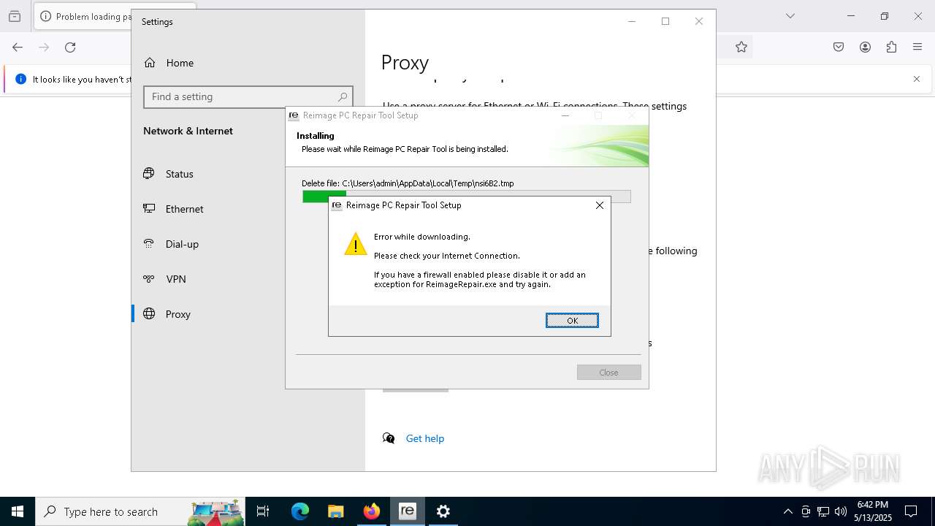This screenshot has height=526, width=935.
Task: Open Firefox extensions puzzle icon
Action: (891, 47)
